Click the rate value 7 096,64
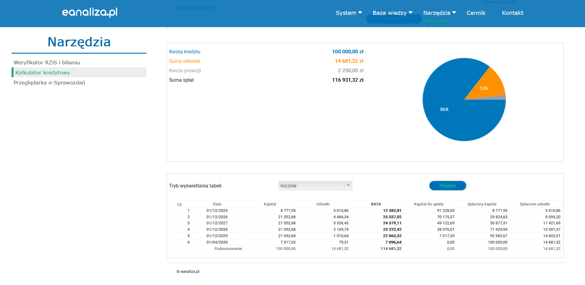 tap(393, 242)
